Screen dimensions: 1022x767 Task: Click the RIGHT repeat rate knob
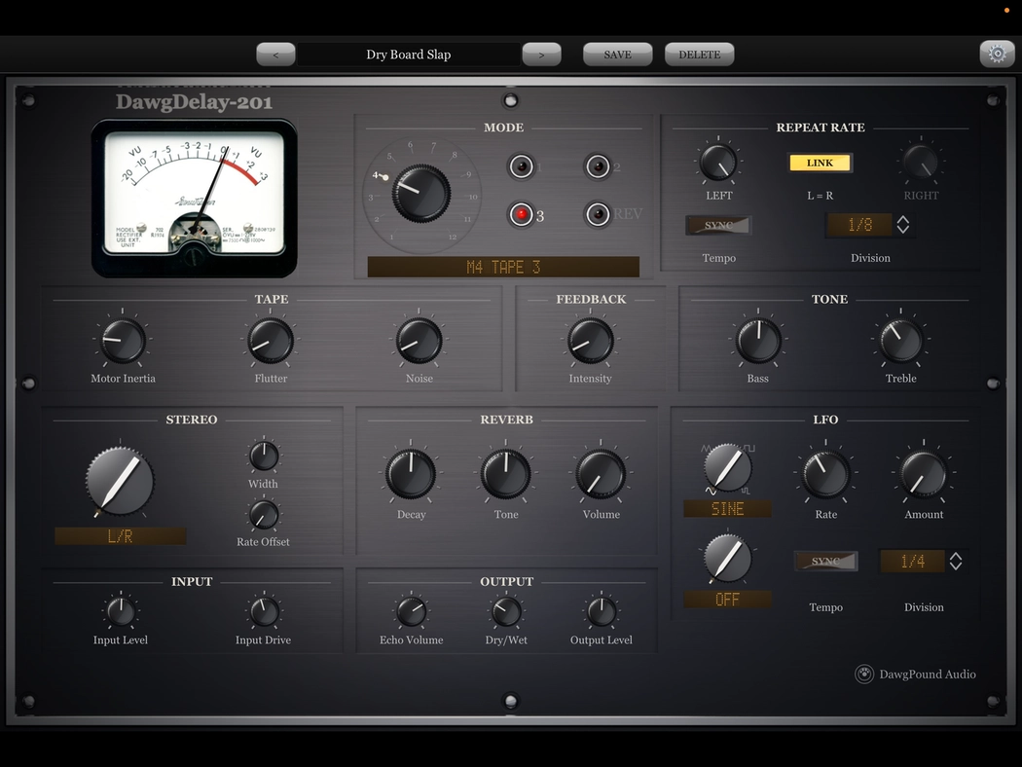921,163
